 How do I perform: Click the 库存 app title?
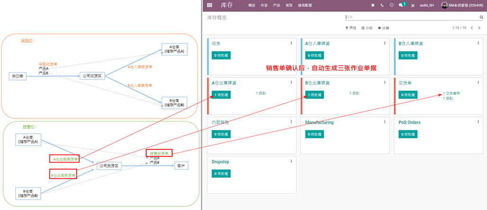click(226, 5)
